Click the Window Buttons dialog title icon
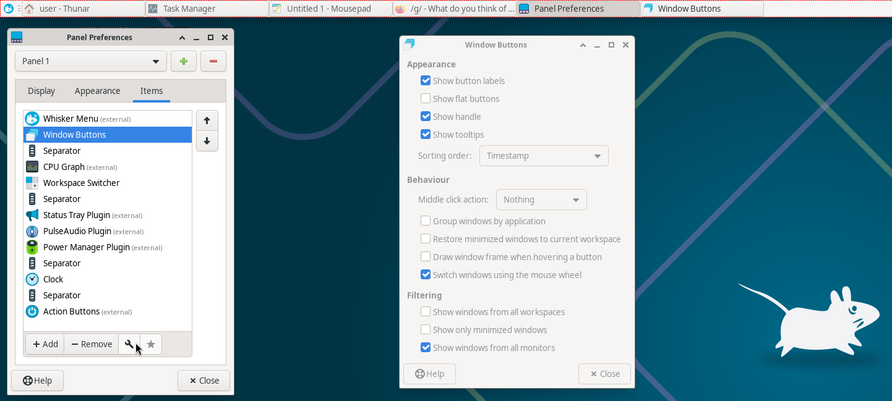This screenshot has width=892, height=401. click(x=408, y=44)
